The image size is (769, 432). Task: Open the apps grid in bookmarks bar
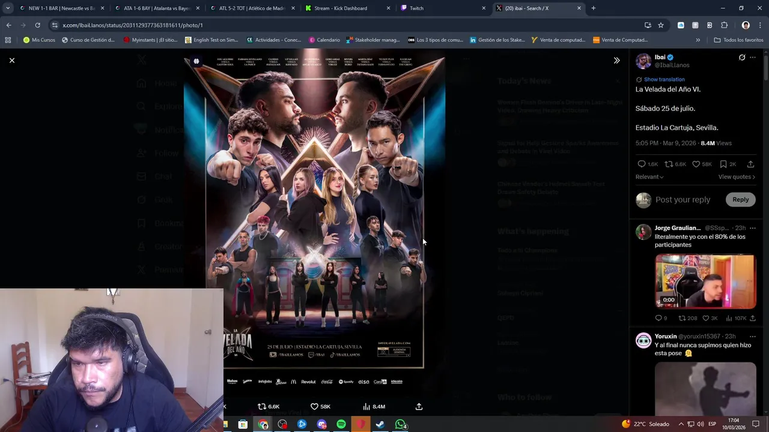8,40
